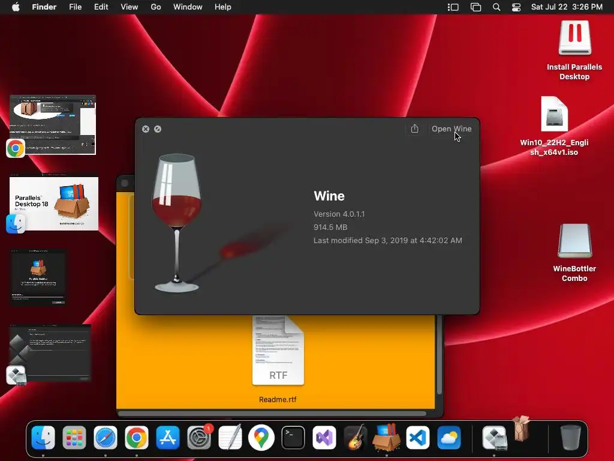614x461 pixels.
Task: Open GarageBand from the Dock
Action: pos(355,438)
